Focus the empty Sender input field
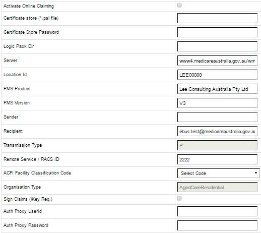The height and width of the screenshot is (233, 261). [217, 117]
